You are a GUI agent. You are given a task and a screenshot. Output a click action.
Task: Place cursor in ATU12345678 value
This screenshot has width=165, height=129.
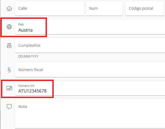32,91
